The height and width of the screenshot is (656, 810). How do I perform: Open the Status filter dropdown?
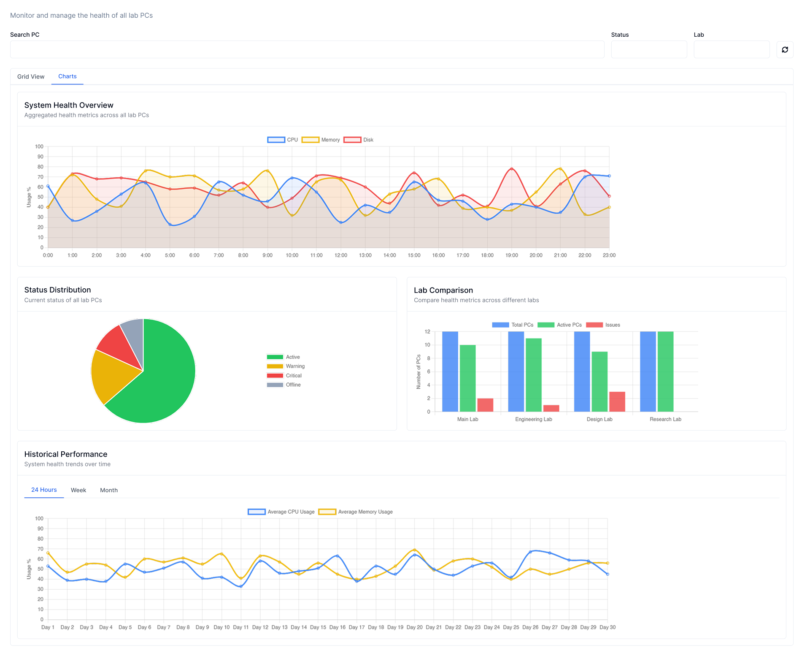[x=649, y=50]
